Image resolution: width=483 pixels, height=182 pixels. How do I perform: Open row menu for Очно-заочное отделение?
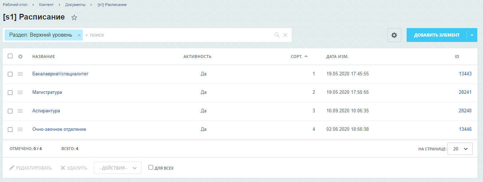point(20,129)
